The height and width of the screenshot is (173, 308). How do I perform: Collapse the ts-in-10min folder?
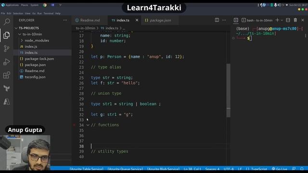tap(20, 34)
